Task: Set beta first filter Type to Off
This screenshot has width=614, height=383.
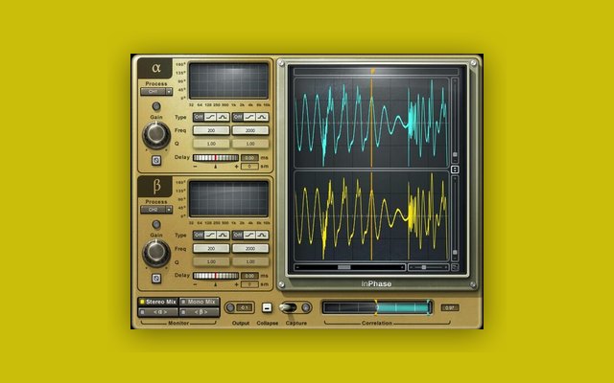Action: (199, 235)
